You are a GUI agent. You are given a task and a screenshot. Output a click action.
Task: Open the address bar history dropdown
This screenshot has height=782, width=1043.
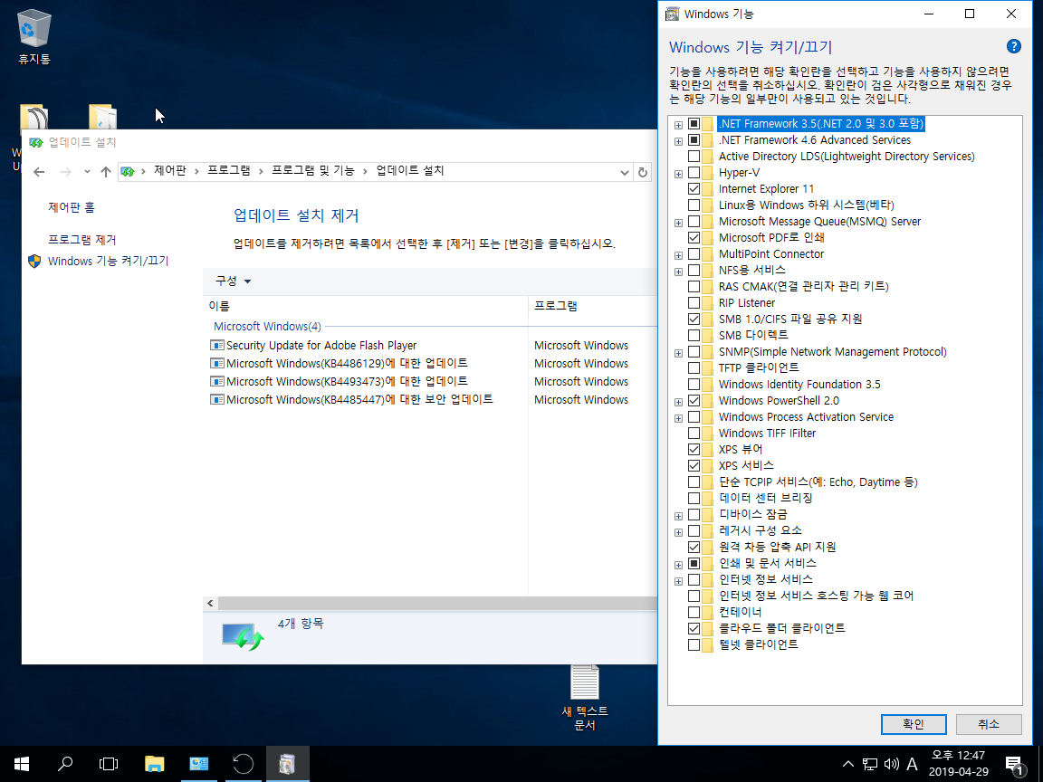pos(624,172)
